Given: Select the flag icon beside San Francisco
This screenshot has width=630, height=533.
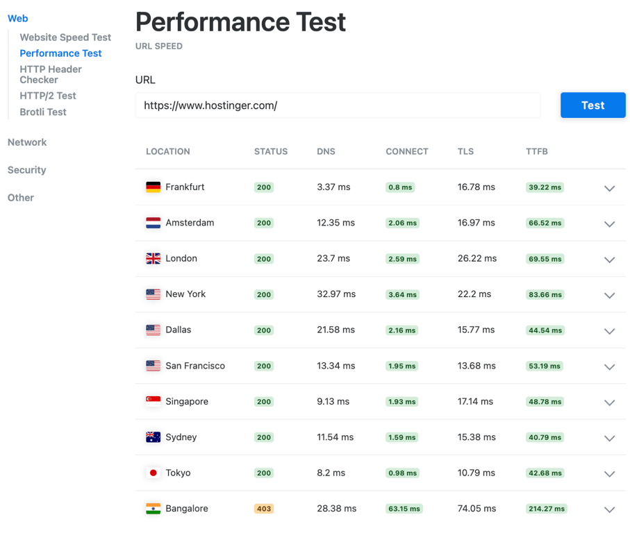Looking at the screenshot, I should [x=153, y=366].
